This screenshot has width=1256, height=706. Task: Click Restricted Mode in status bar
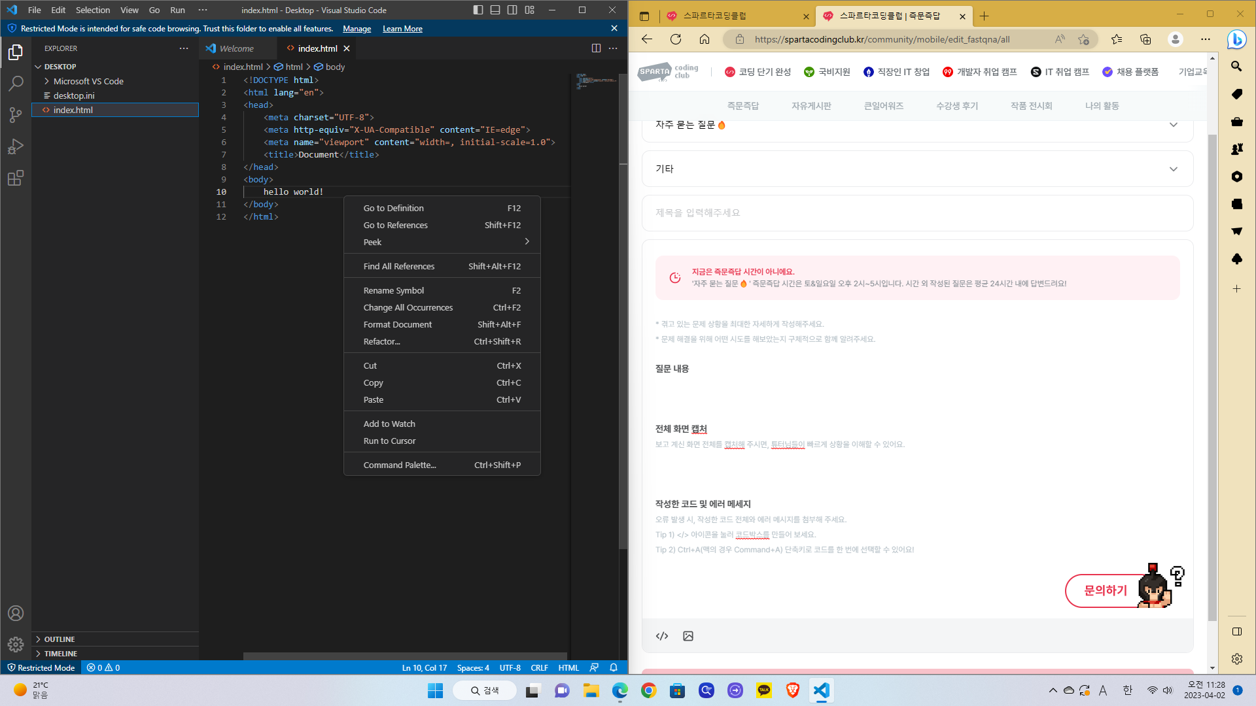[41, 667]
